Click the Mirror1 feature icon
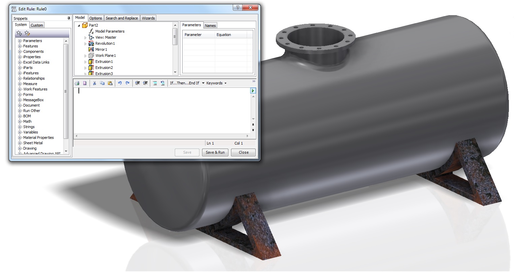Viewport: 515px width, 272px height. (91, 49)
